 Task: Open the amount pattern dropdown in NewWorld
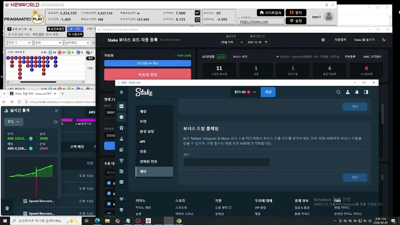(77, 43)
